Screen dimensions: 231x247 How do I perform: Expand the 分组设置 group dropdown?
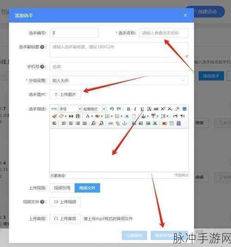click(x=119, y=80)
